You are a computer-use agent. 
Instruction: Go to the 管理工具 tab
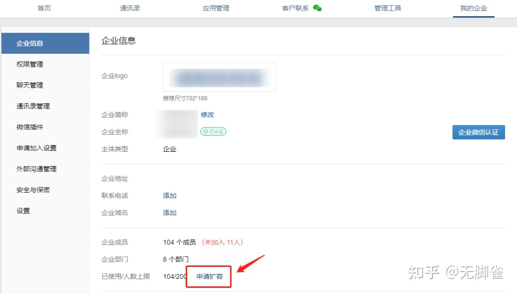tap(388, 8)
